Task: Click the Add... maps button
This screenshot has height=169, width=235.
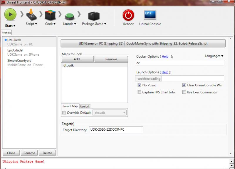Action: (78, 59)
